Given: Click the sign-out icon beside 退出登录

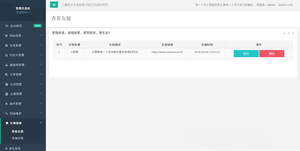Looking at the screenshot, I should click(x=6, y=149).
